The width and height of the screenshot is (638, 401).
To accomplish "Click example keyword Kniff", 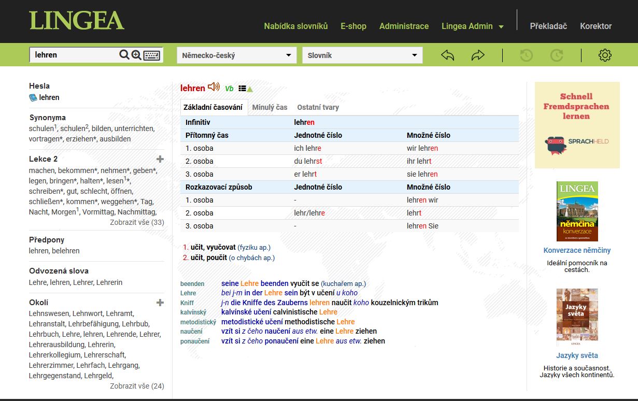I will pos(187,303).
